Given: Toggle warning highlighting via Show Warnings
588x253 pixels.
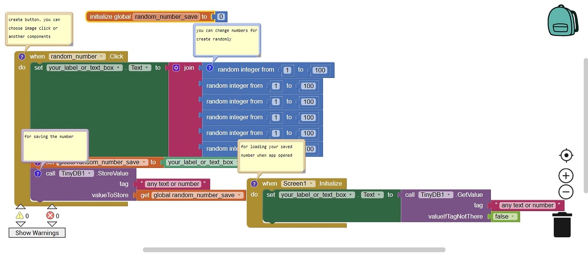Looking at the screenshot, I should pyautogui.click(x=37, y=233).
